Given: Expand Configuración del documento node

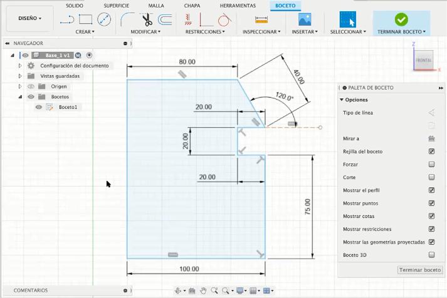Looking at the screenshot, I should (x=19, y=66).
